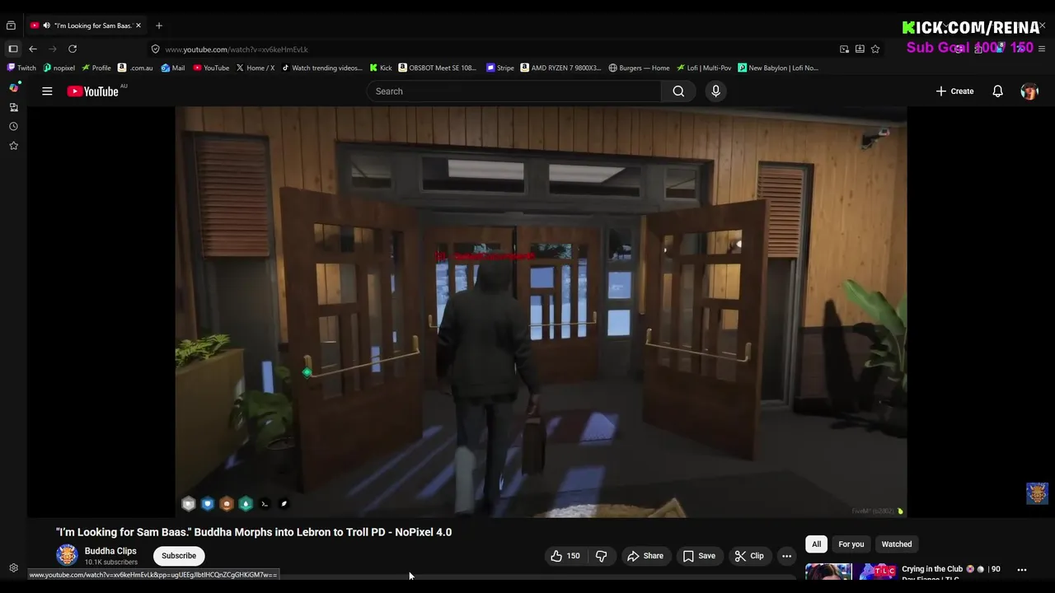This screenshot has width=1055, height=593.
Task: Open YouTube notifications bell
Action: click(x=997, y=91)
